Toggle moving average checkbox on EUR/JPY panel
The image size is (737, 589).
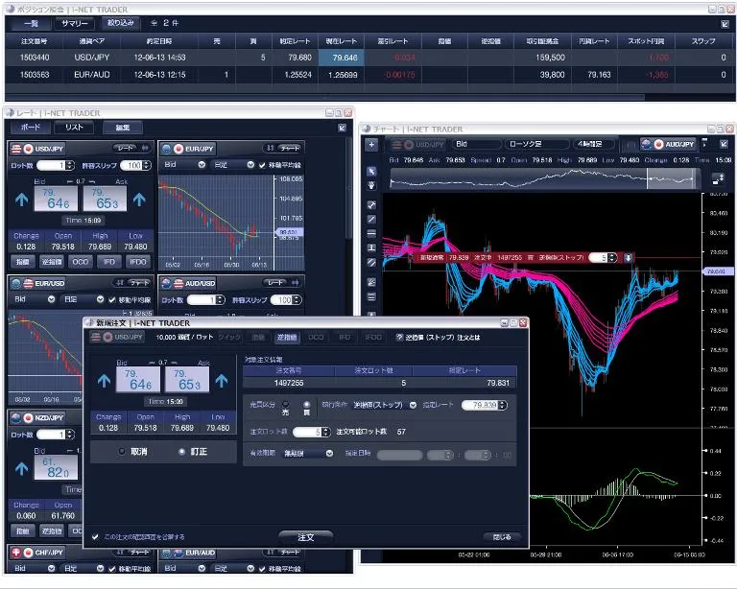pos(250,165)
